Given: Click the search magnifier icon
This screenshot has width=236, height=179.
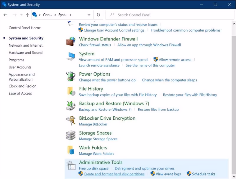Looking at the screenshot, I should pyautogui.click(x=112, y=14).
